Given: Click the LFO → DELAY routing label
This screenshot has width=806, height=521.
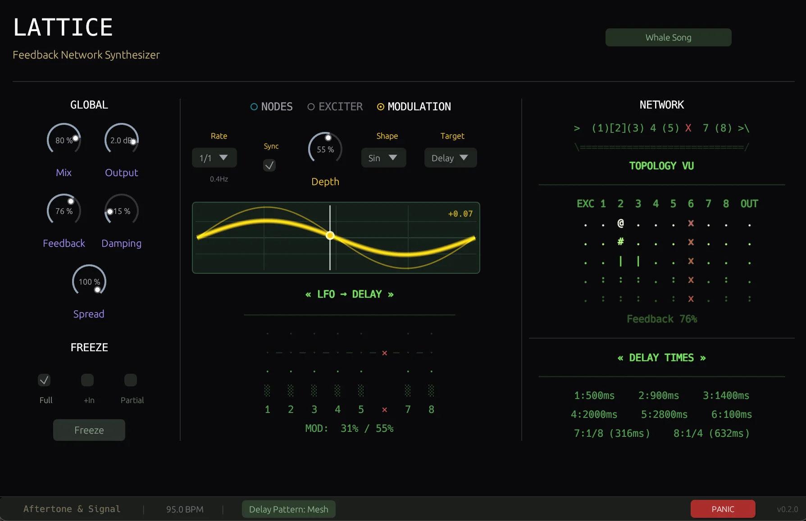Looking at the screenshot, I should 349,294.
